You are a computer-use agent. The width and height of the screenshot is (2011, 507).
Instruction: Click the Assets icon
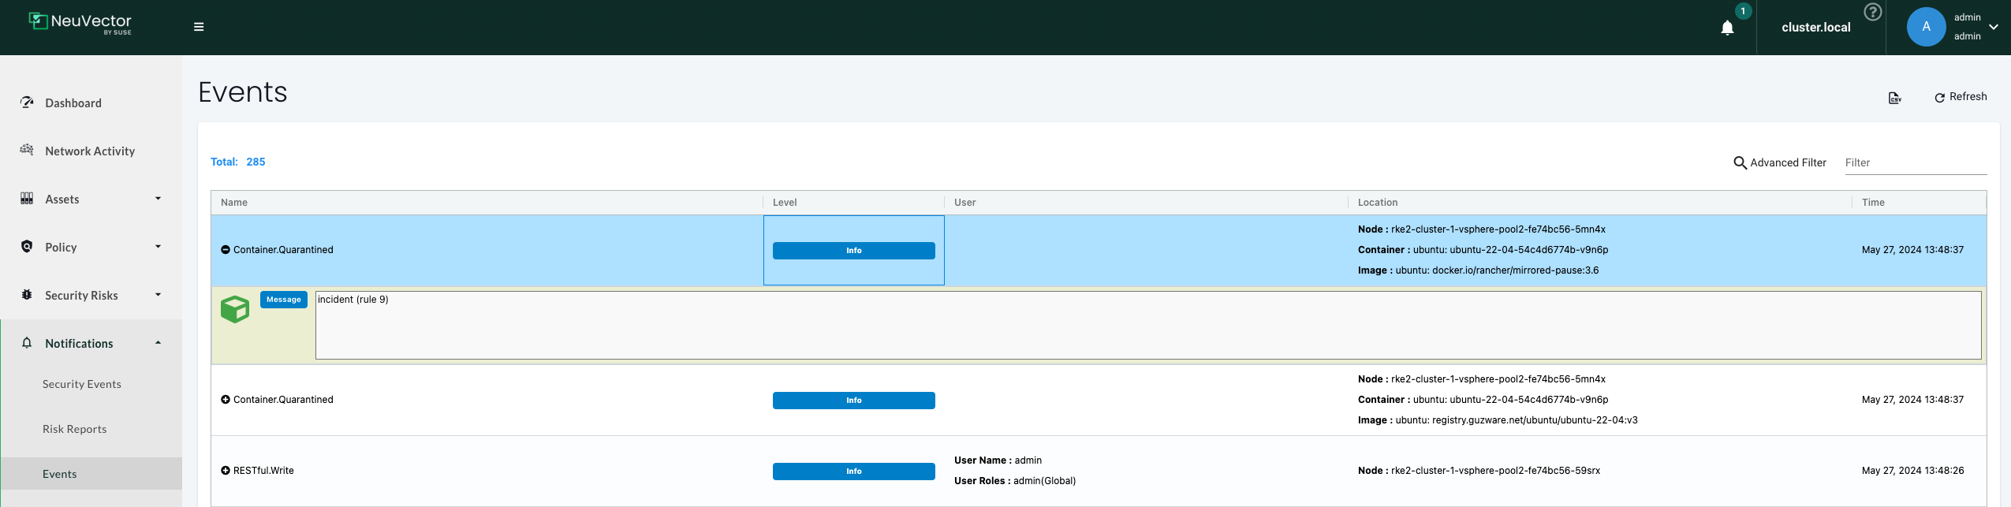pos(27,199)
